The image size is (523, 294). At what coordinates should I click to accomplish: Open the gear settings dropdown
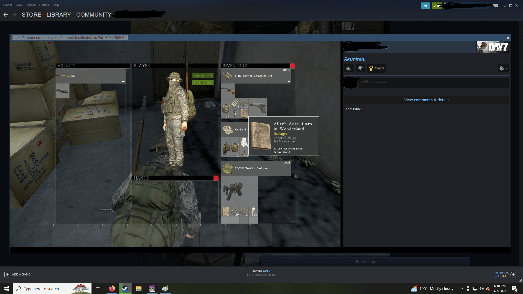click(503, 68)
